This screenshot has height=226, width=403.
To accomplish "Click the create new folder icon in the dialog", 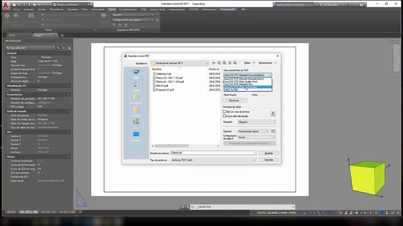I will 235,63.
